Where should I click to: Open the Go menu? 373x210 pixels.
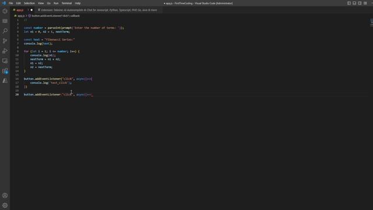49,3
